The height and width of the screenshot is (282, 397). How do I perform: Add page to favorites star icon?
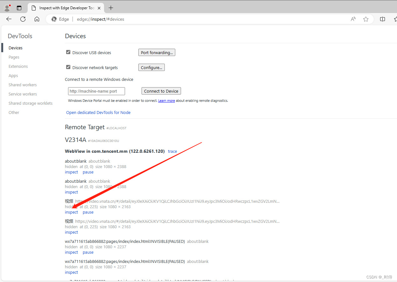(366, 19)
